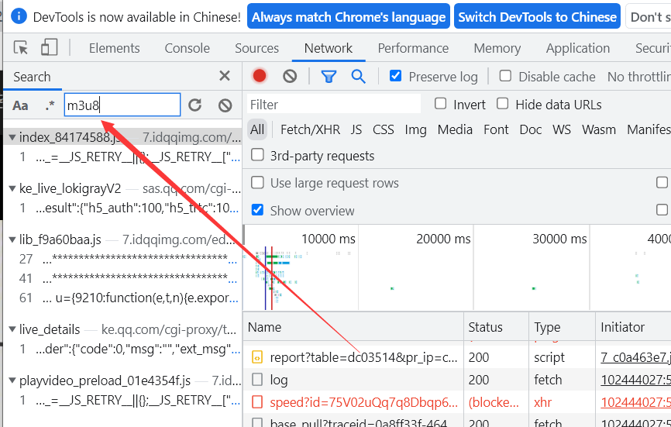Screen dimensions: 671x427
Task: Open the Performance tab
Action: [x=413, y=48]
